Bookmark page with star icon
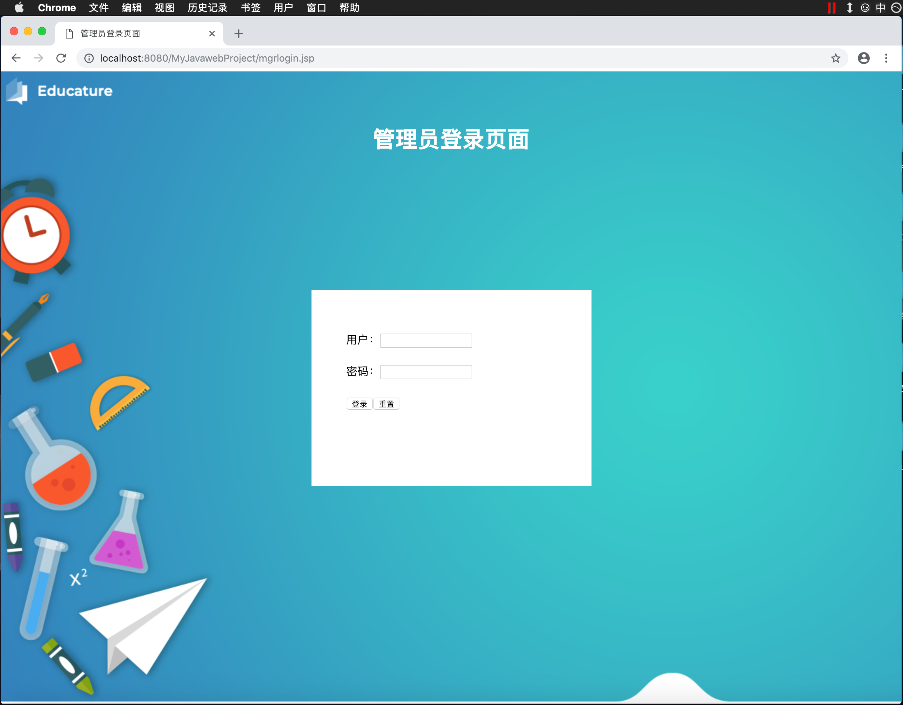The height and width of the screenshot is (705, 903). point(835,58)
